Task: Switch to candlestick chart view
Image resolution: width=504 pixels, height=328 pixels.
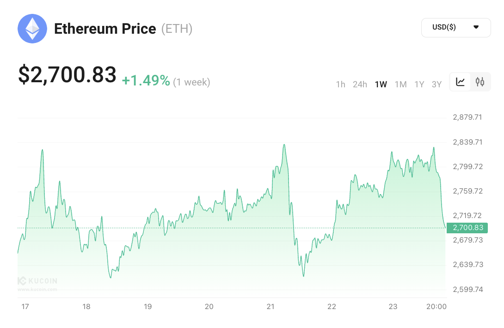Action: click(480, 82)
